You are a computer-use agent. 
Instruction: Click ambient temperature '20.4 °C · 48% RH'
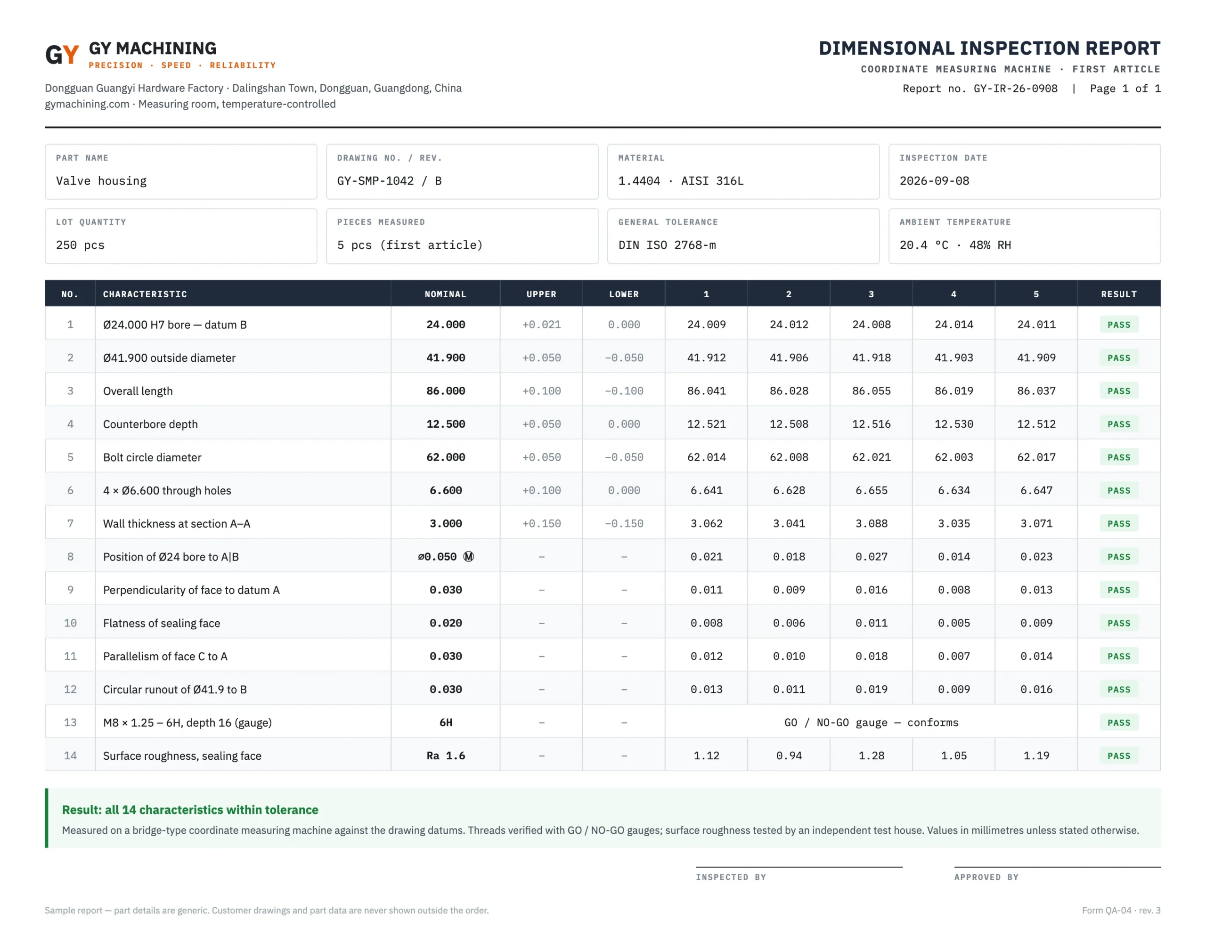955,245
